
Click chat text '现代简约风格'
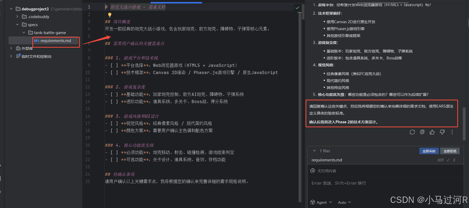pos(338,81)
